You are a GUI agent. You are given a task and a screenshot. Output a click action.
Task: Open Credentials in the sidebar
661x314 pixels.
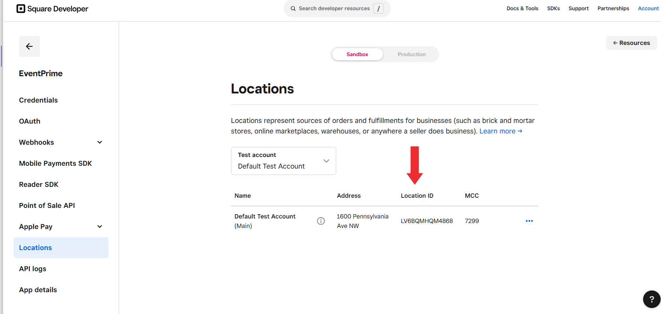coord(38,100)
